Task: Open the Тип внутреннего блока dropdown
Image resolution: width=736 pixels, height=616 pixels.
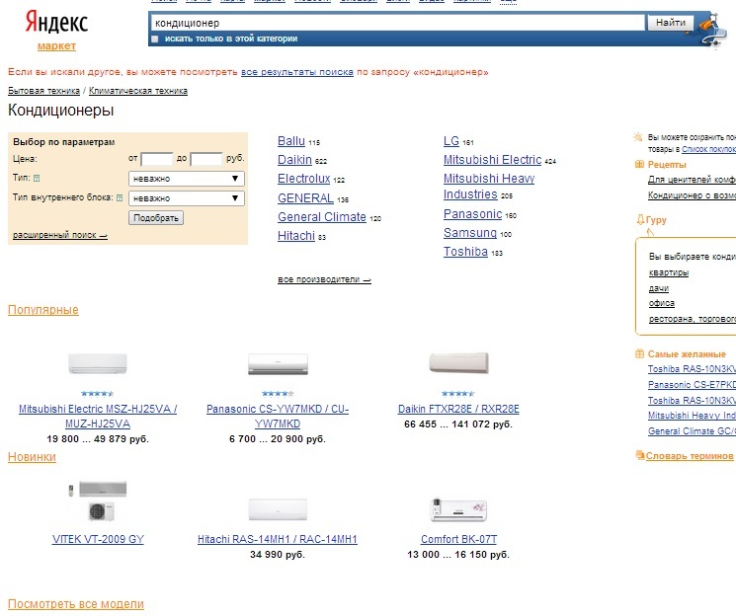Action: (x=187, y=198)
